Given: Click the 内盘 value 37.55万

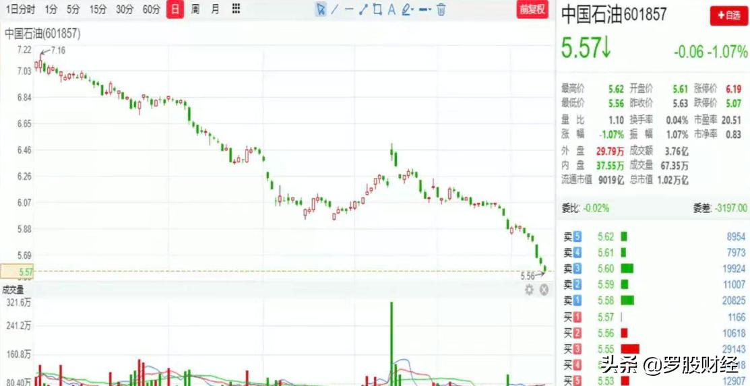Looking at the screenshot, I should (610, 166).
